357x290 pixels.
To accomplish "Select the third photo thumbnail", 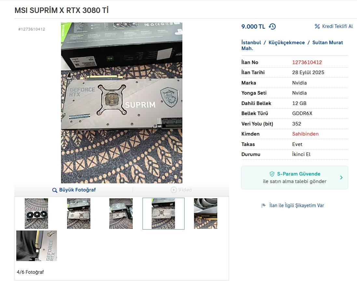I will [121, 214].
